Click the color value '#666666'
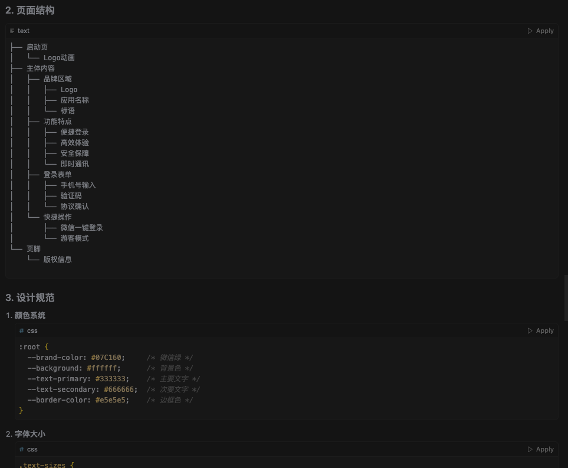The width and height of the screenshot is (568, 468). pos(119,390)
